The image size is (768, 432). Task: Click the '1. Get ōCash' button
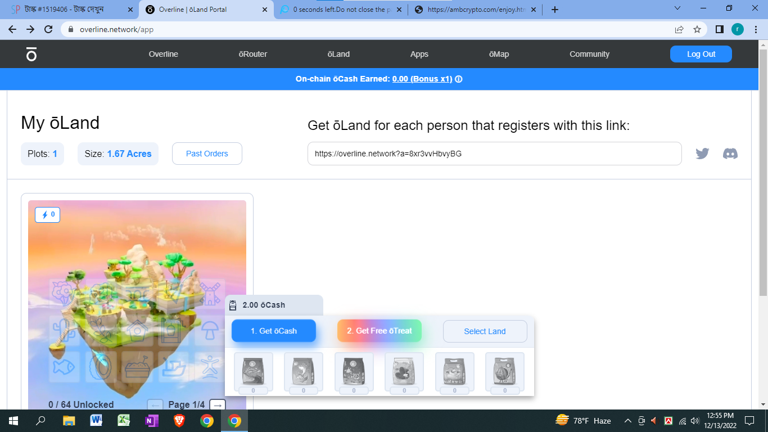(x=274, y=331)
